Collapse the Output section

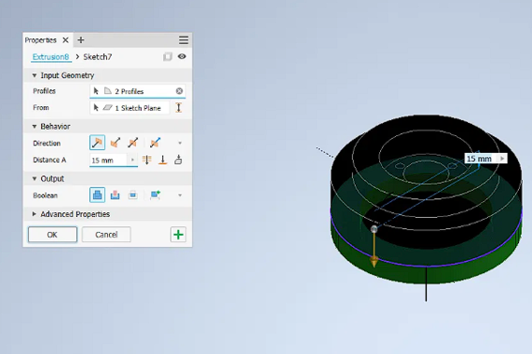(35, 178)
